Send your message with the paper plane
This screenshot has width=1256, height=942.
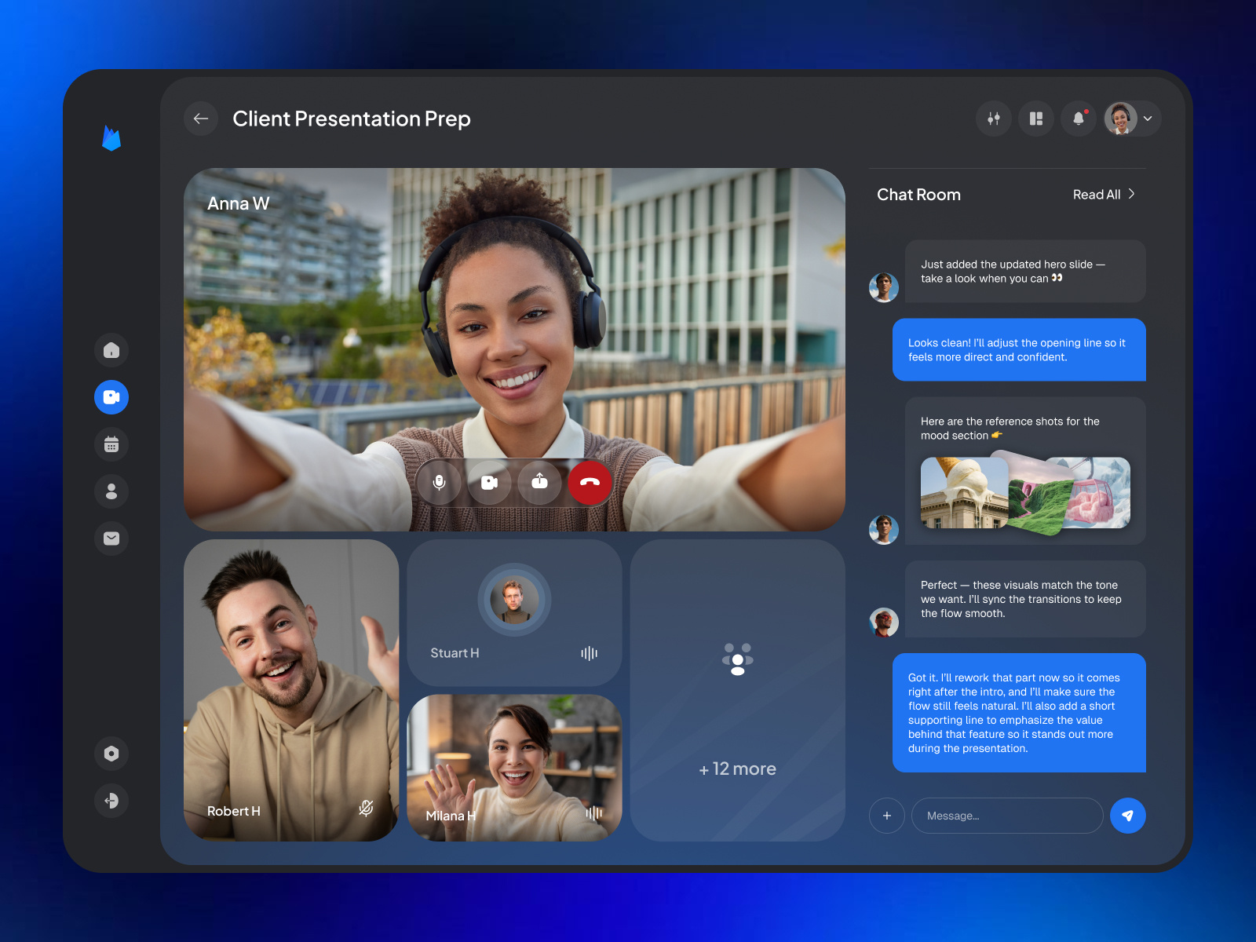click(x=1128, y=816)
